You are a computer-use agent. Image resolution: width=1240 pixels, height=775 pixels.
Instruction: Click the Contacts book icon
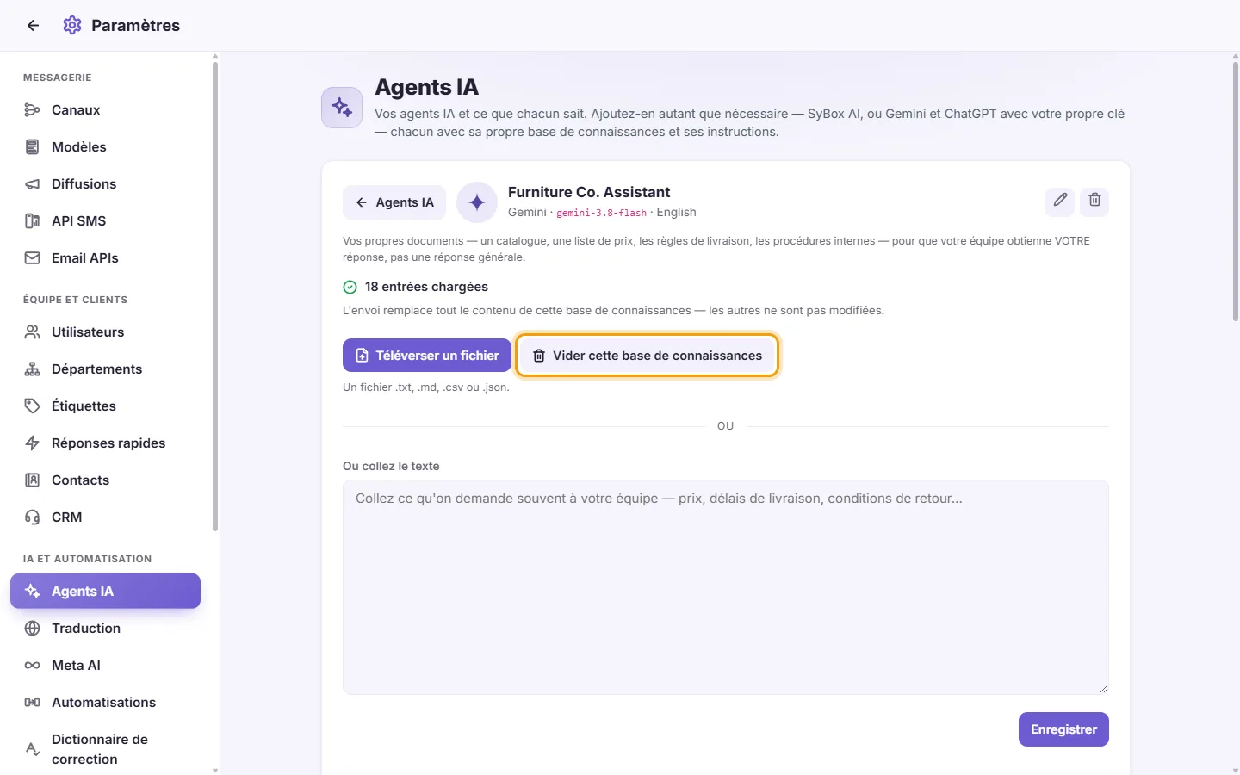point(33,480)
